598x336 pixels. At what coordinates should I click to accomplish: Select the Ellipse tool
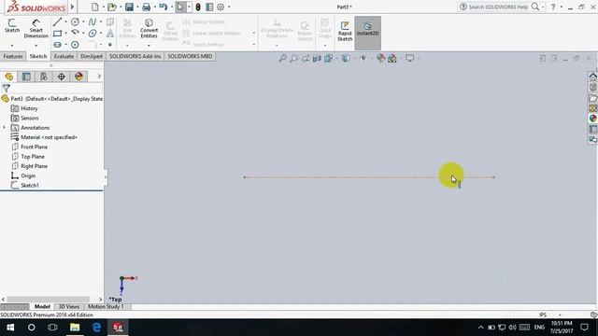coord(93,34)
